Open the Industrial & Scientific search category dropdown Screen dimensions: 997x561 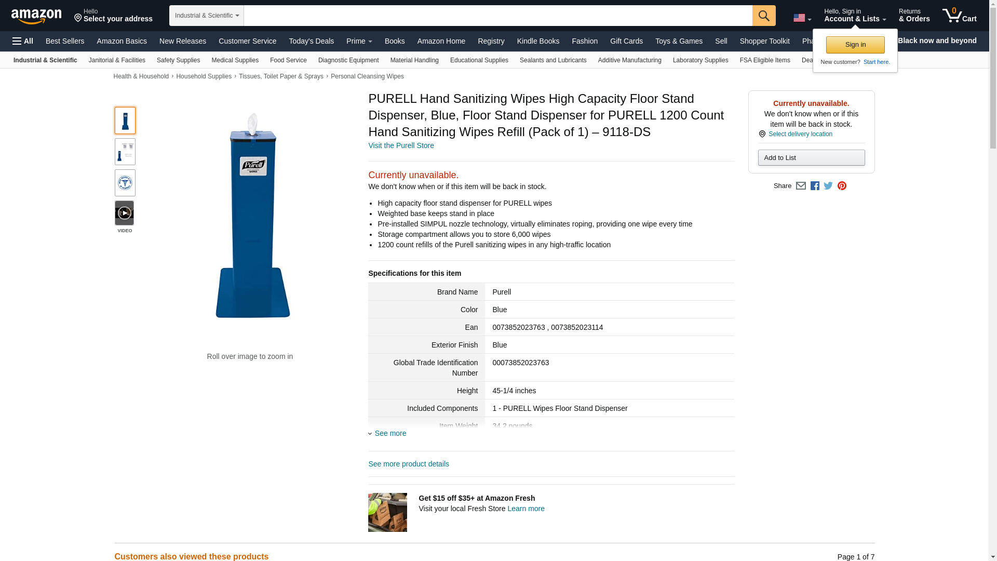(206, 16)
